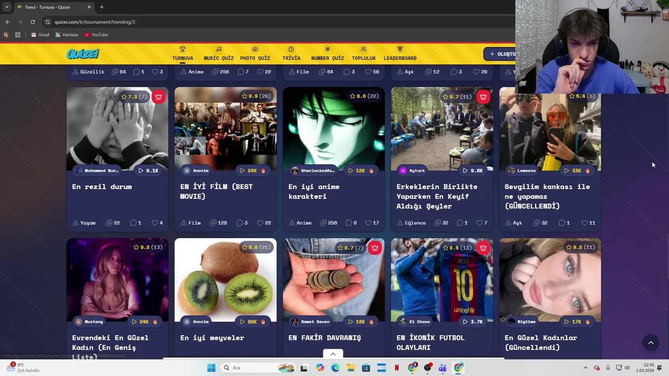
Task: Open the title EN İYİ FİLM (BEST MOVIE)
Action: coord(216,192)
